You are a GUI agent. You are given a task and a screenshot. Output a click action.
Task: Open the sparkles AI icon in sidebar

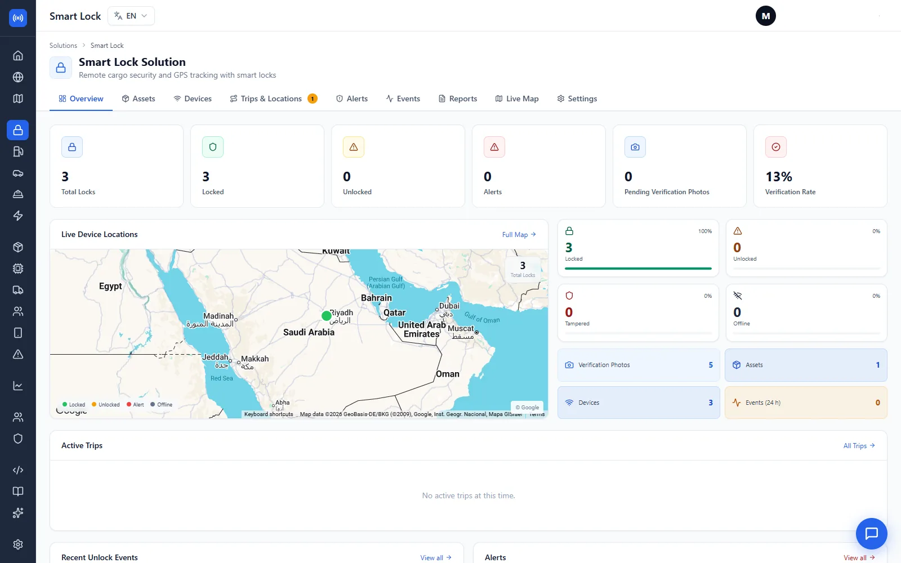click(18, 513)
